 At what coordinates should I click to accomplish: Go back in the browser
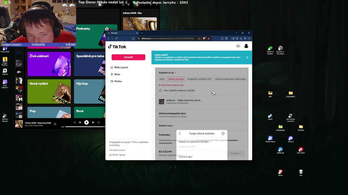108,38
